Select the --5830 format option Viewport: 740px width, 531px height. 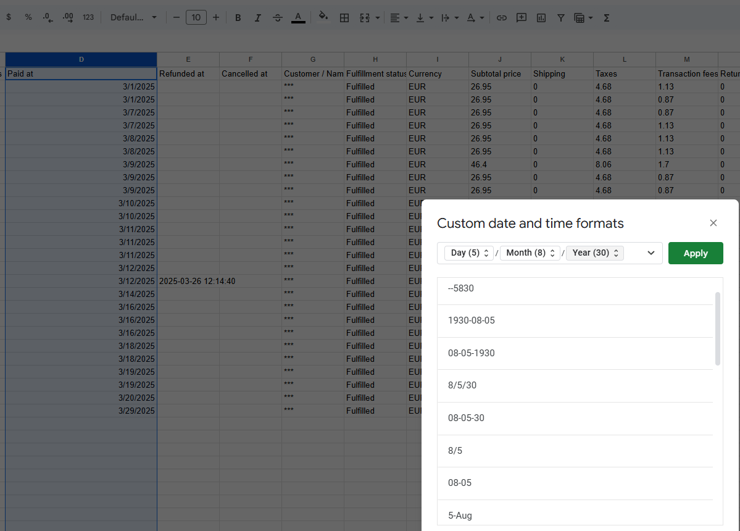tap(575, 288)
